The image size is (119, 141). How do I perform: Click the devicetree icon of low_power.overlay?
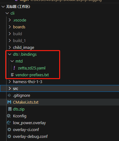tap(9, 123)
